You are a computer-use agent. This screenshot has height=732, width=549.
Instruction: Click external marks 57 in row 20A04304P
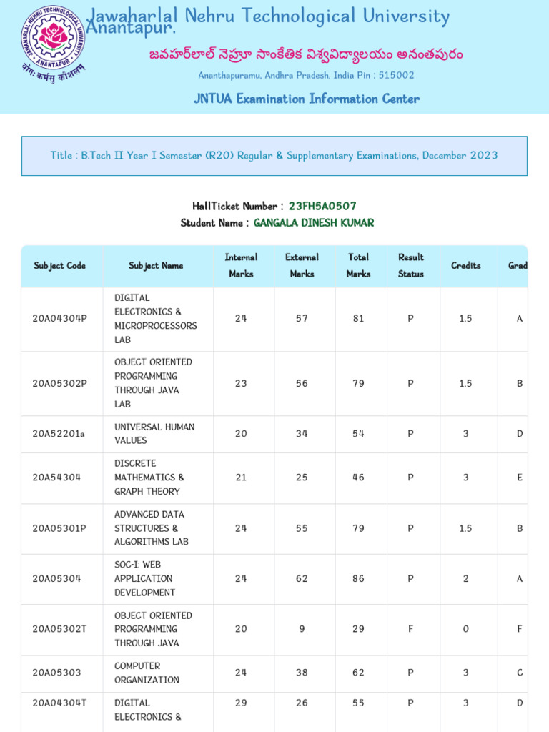(302, 318)
